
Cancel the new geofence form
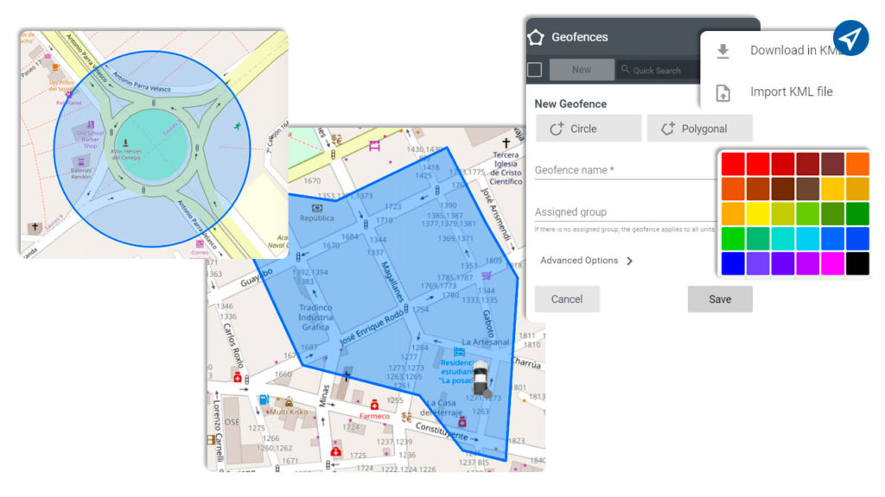click(x=567, y=299)
